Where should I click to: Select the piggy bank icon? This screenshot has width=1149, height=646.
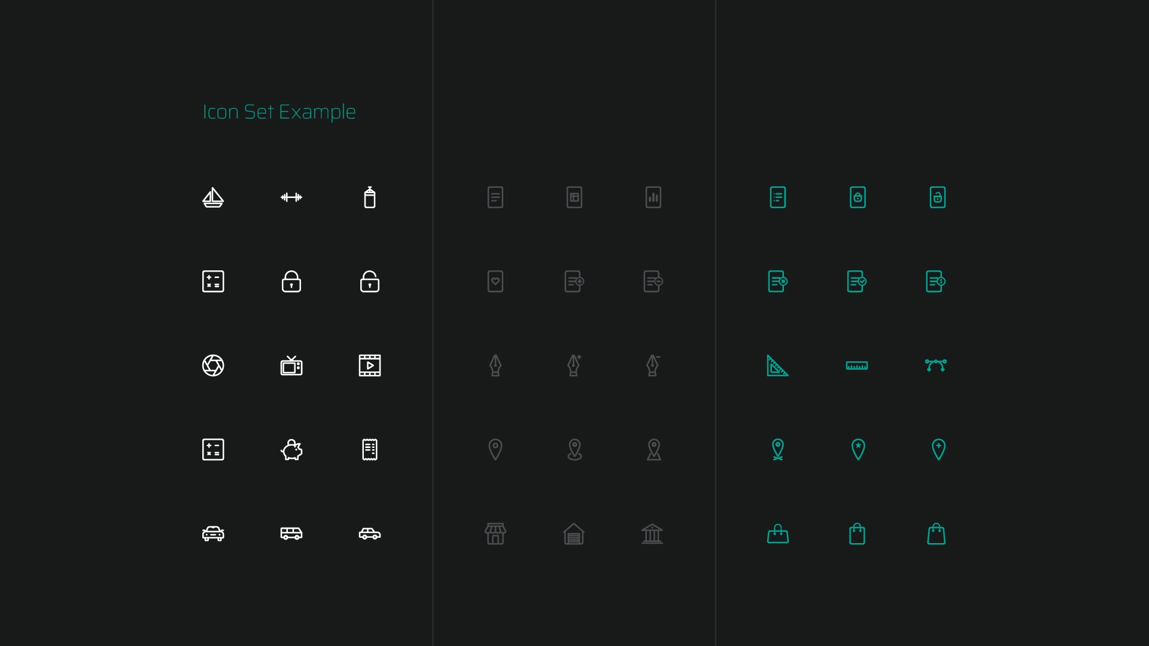[291, 450]
